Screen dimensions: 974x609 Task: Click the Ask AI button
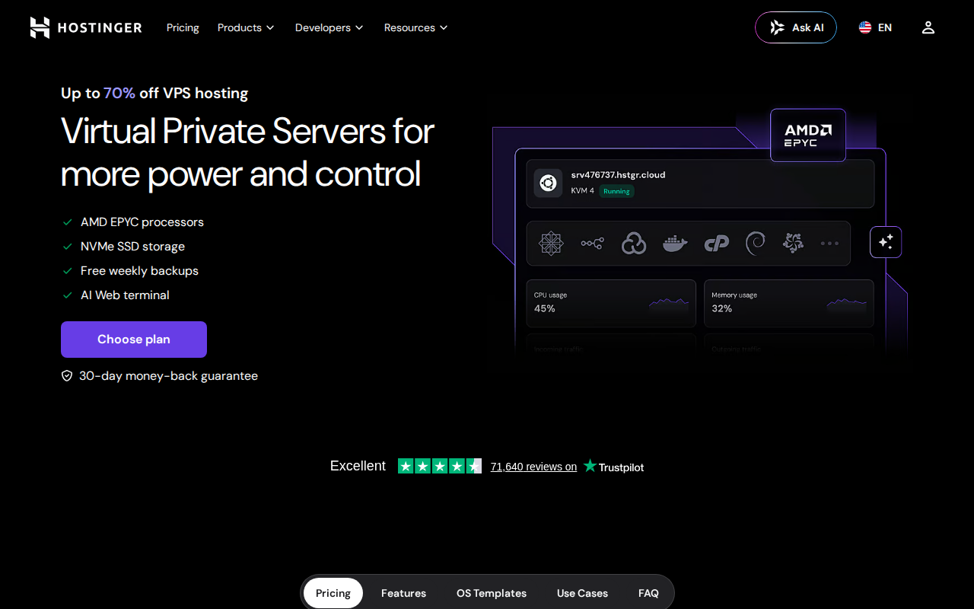click(x=796, y=27)
